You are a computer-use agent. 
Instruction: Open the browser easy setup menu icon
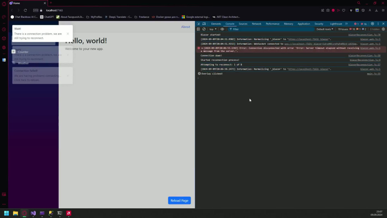(383, 10)
